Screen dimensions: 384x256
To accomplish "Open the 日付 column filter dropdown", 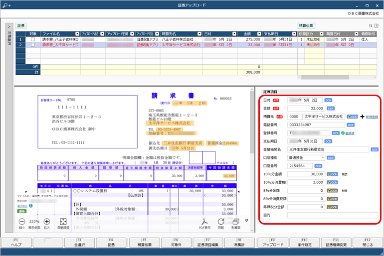I will (234, 34).
